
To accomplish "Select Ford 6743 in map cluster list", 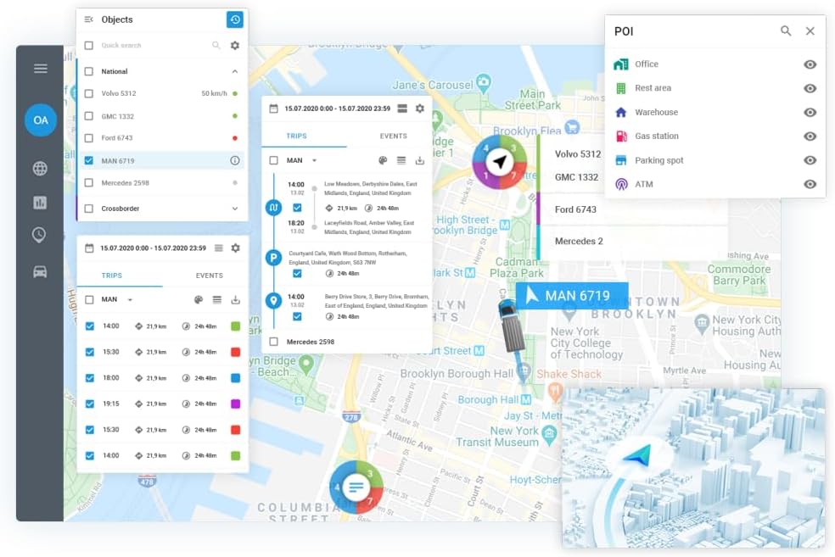I will coord(575,209).
